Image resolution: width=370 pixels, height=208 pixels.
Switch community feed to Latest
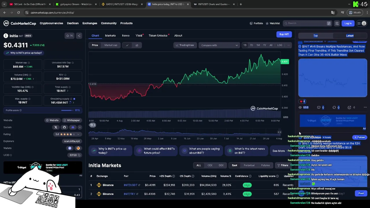349,36
